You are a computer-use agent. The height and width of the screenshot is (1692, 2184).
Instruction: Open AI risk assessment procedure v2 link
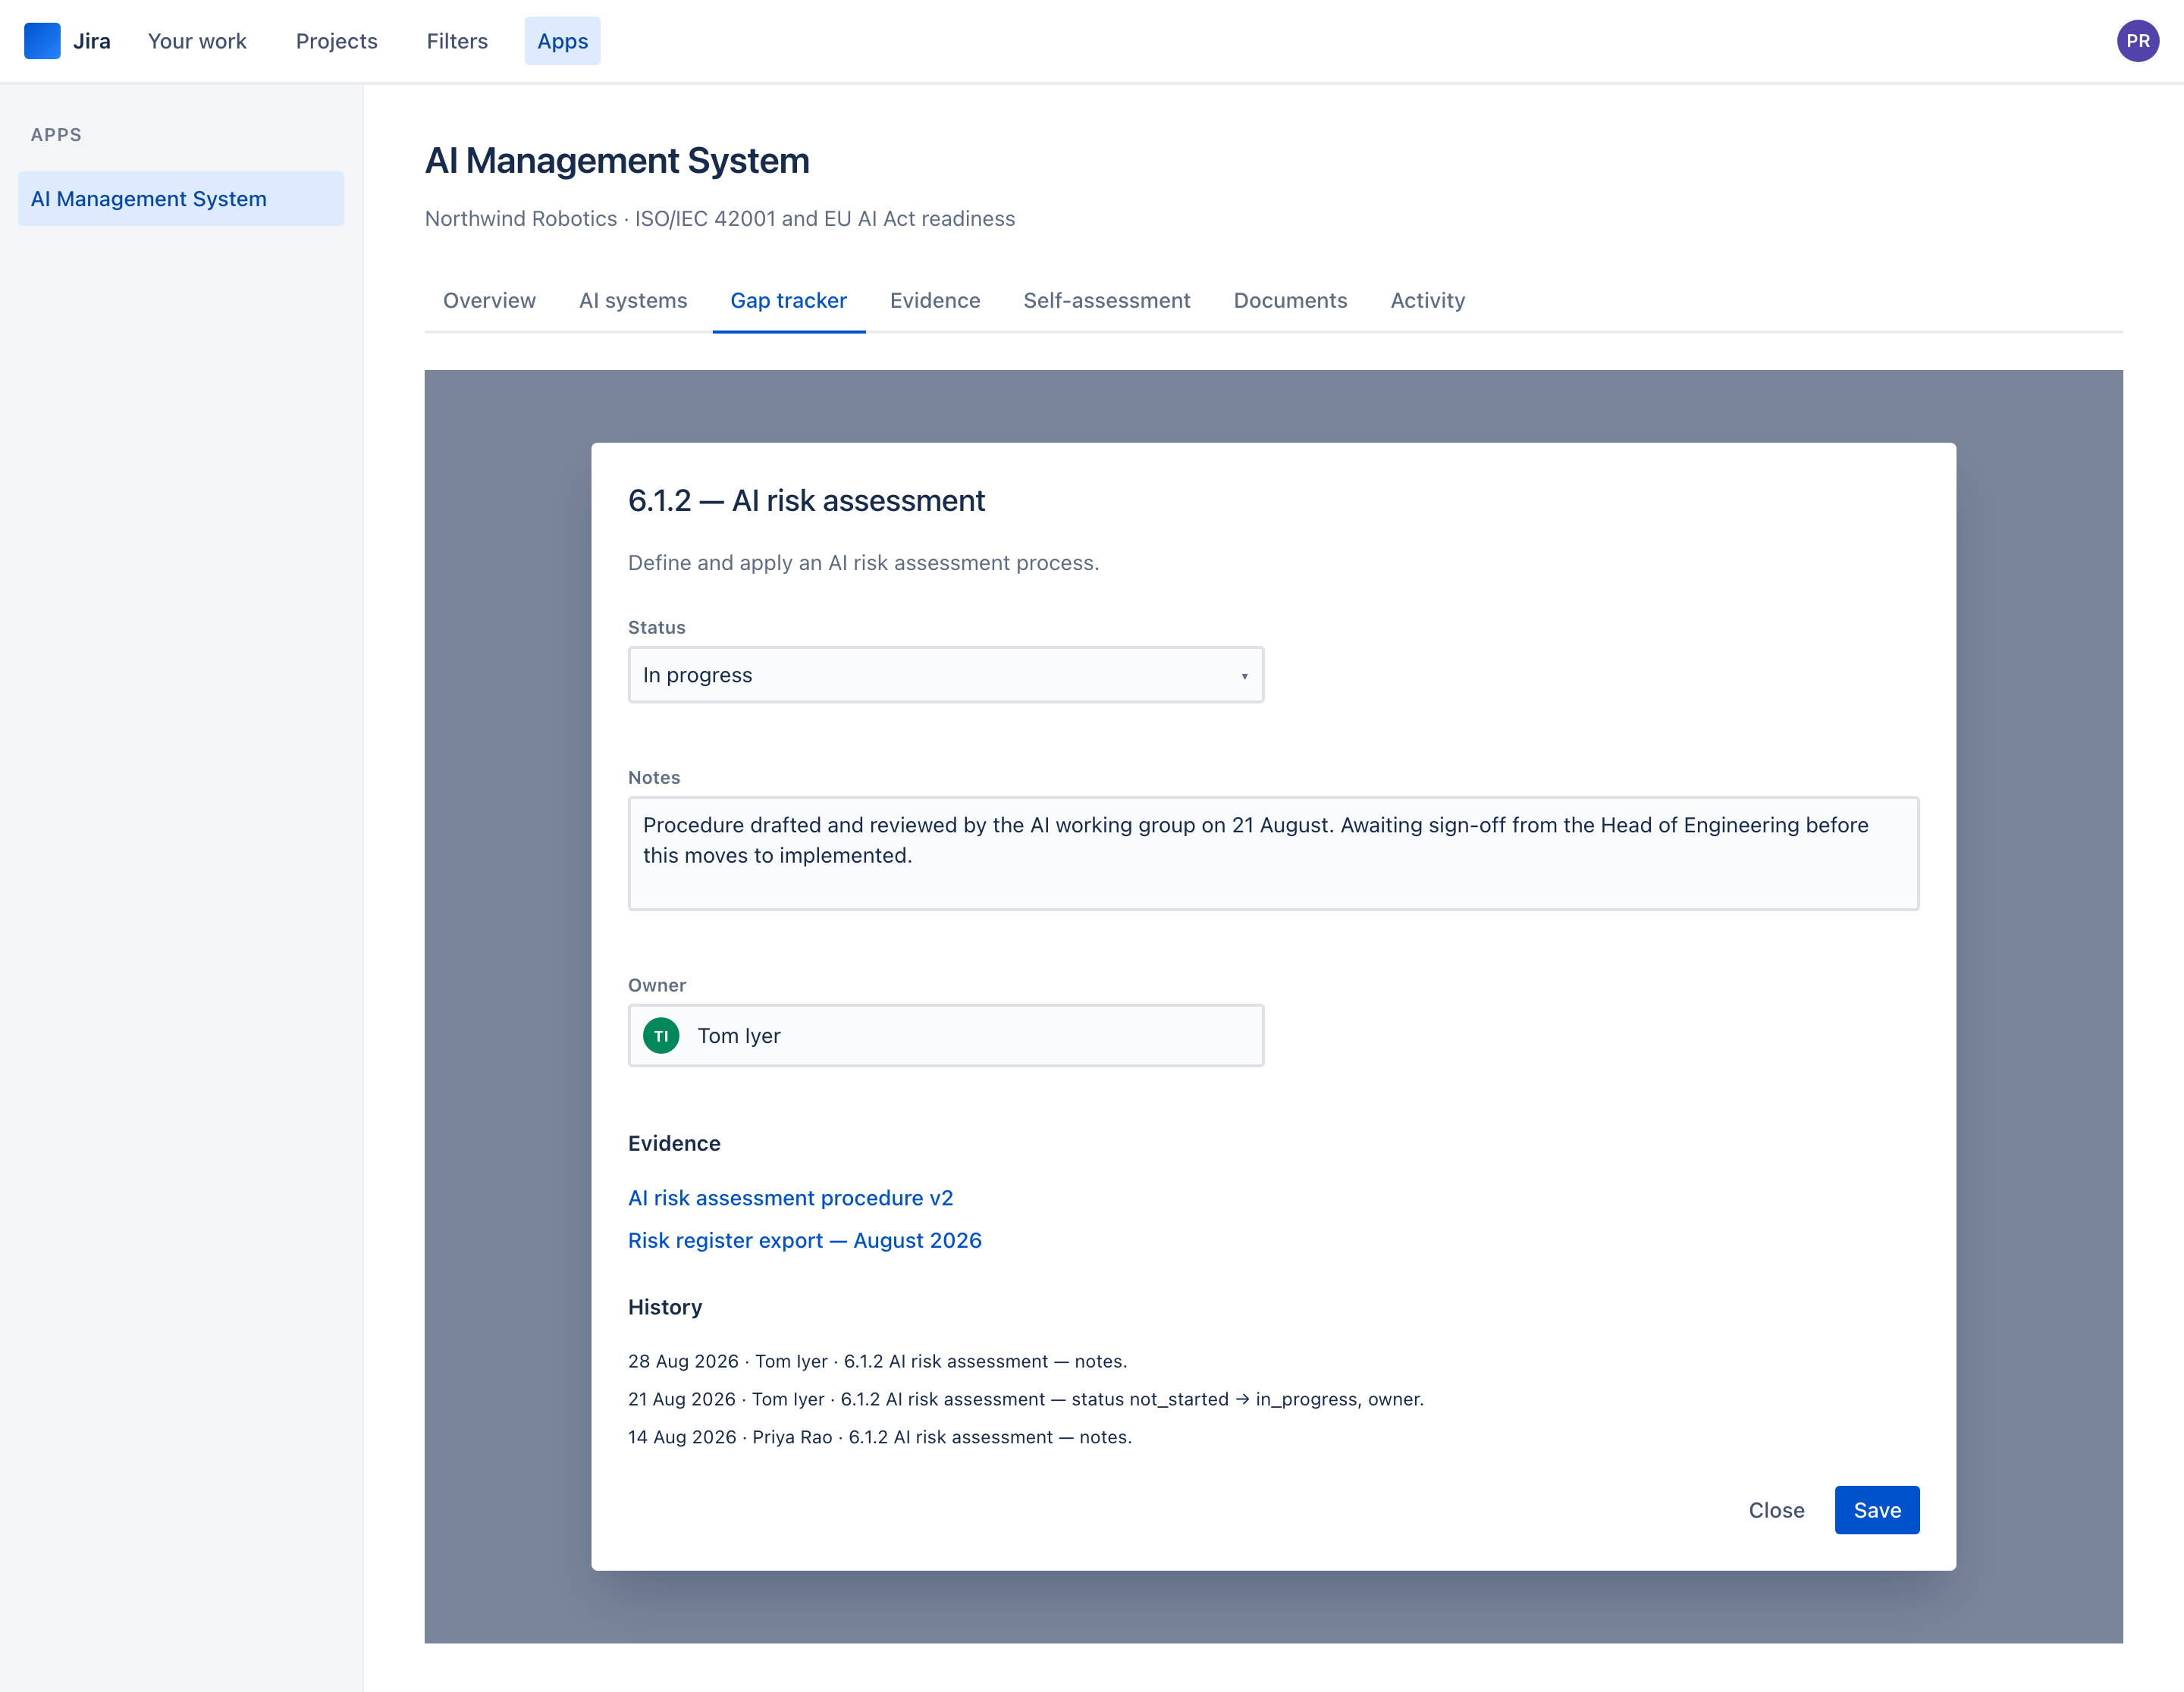(x=790, y=1197)
